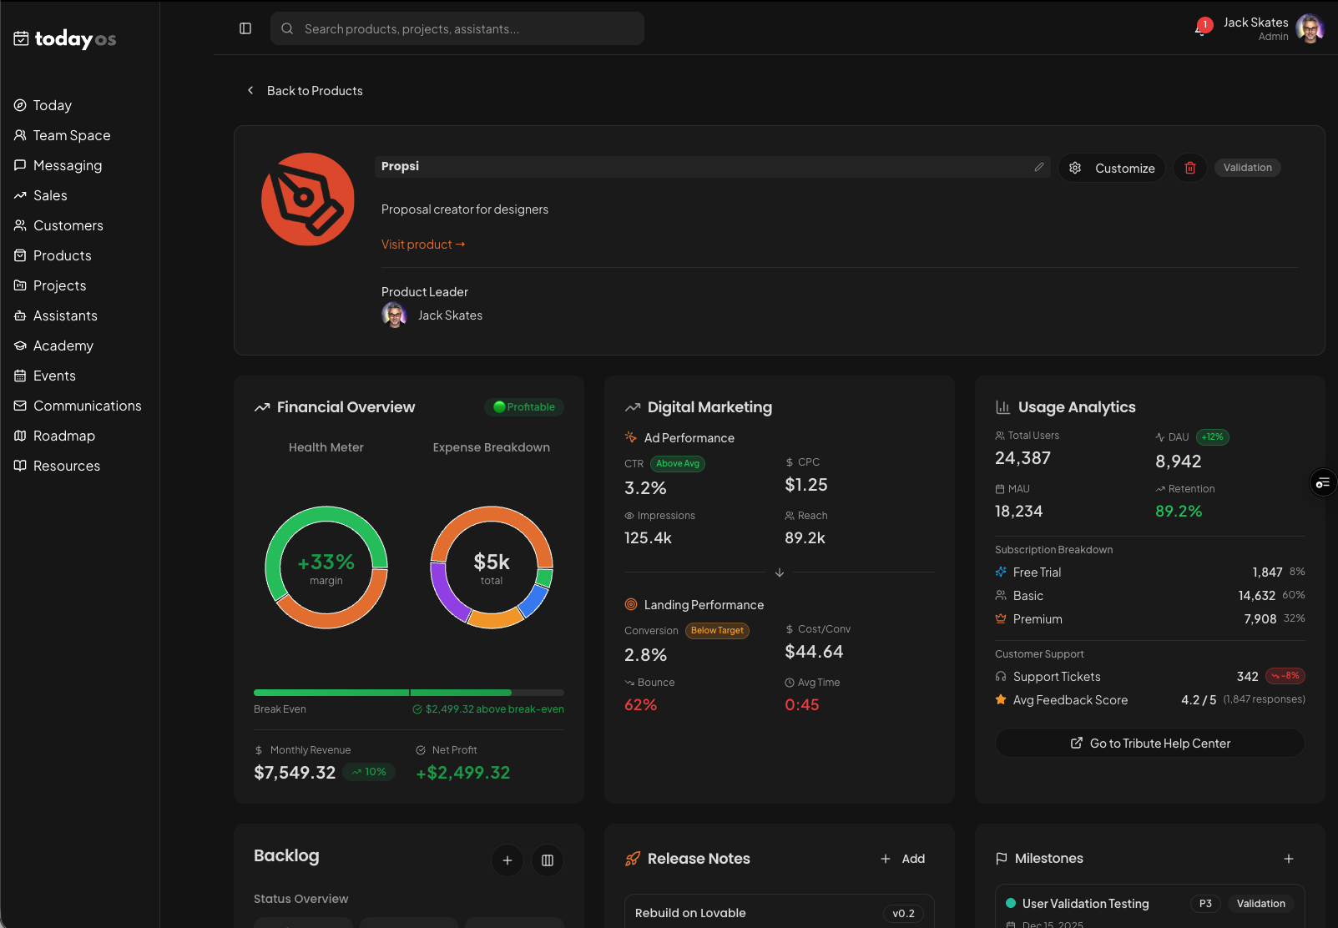Click the Usage Analytics chart icon
The image size is (1338, 928).
point(1002,407)
